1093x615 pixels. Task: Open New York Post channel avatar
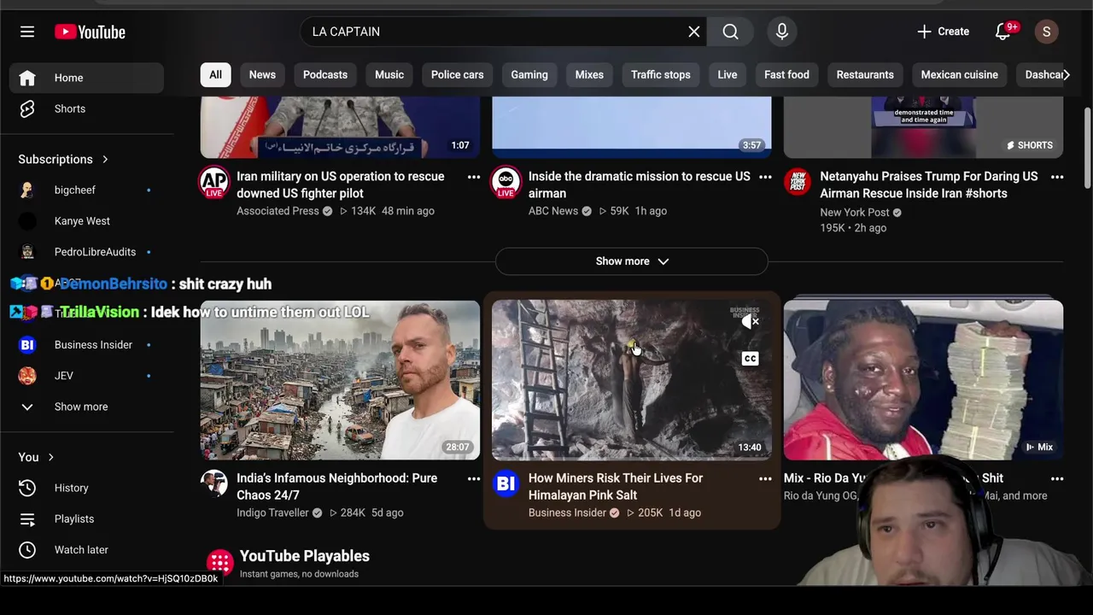click(x=798, y=181)
